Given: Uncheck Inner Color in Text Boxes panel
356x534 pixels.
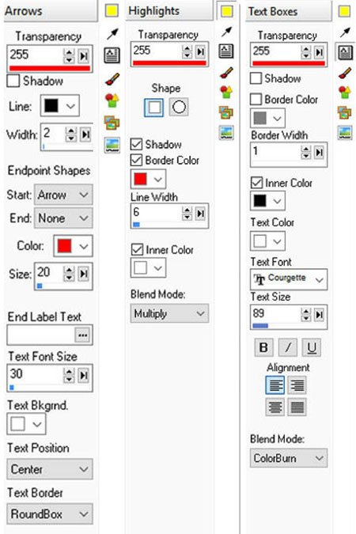Looking at the screenshot, I should click(256, 183).
